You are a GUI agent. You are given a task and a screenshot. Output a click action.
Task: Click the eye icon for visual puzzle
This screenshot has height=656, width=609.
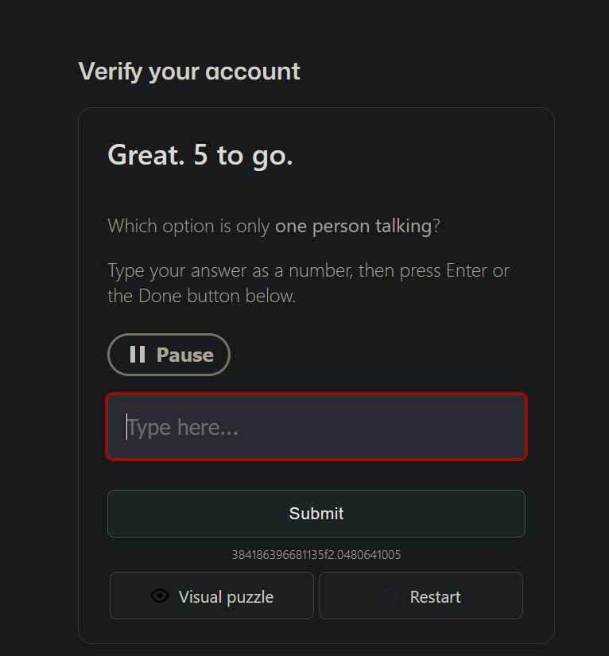pyautogui.click(x=160, y=596)
